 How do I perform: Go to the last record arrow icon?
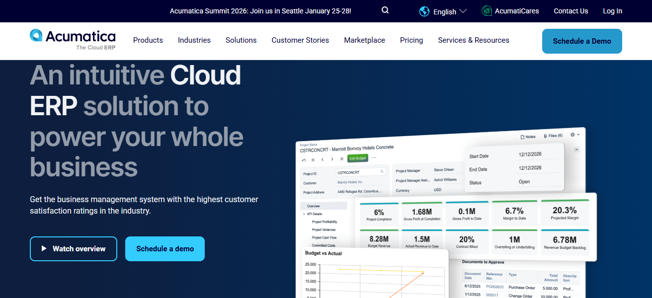[x=341, y=159]
